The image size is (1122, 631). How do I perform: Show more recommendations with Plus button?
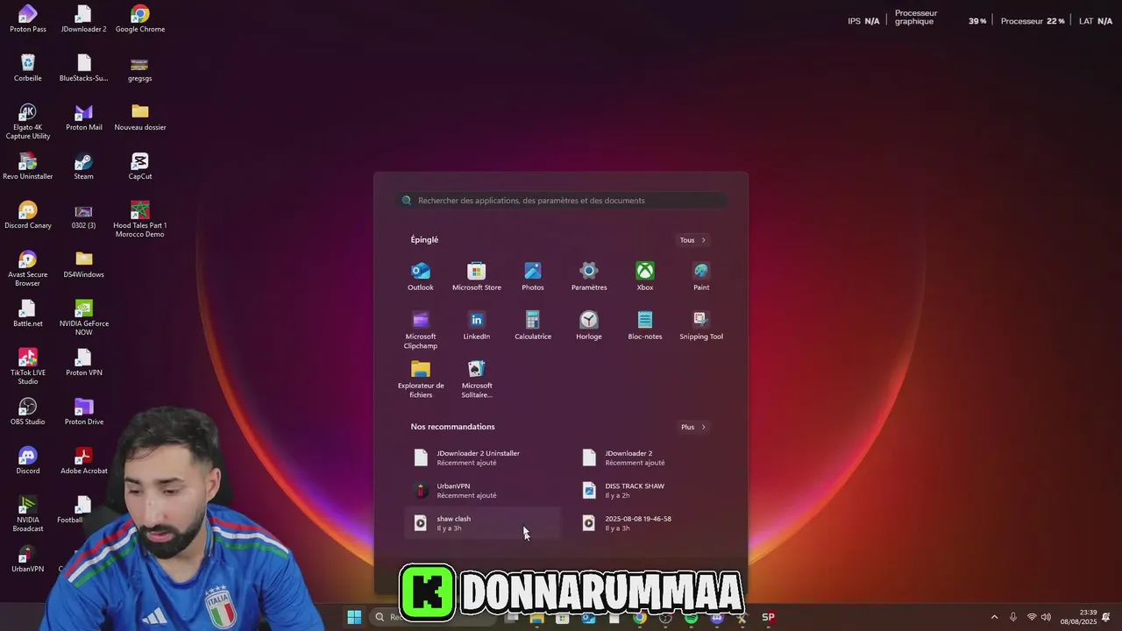click(x=693, y=427)
